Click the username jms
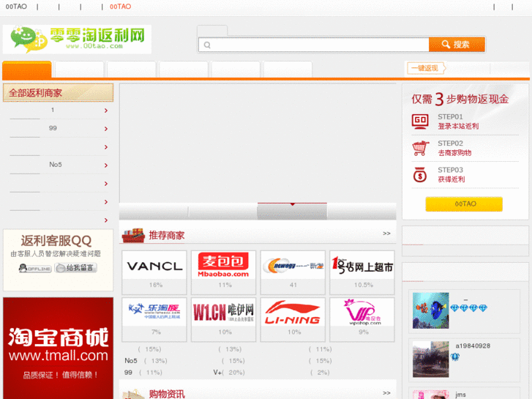 coord(460,395)
